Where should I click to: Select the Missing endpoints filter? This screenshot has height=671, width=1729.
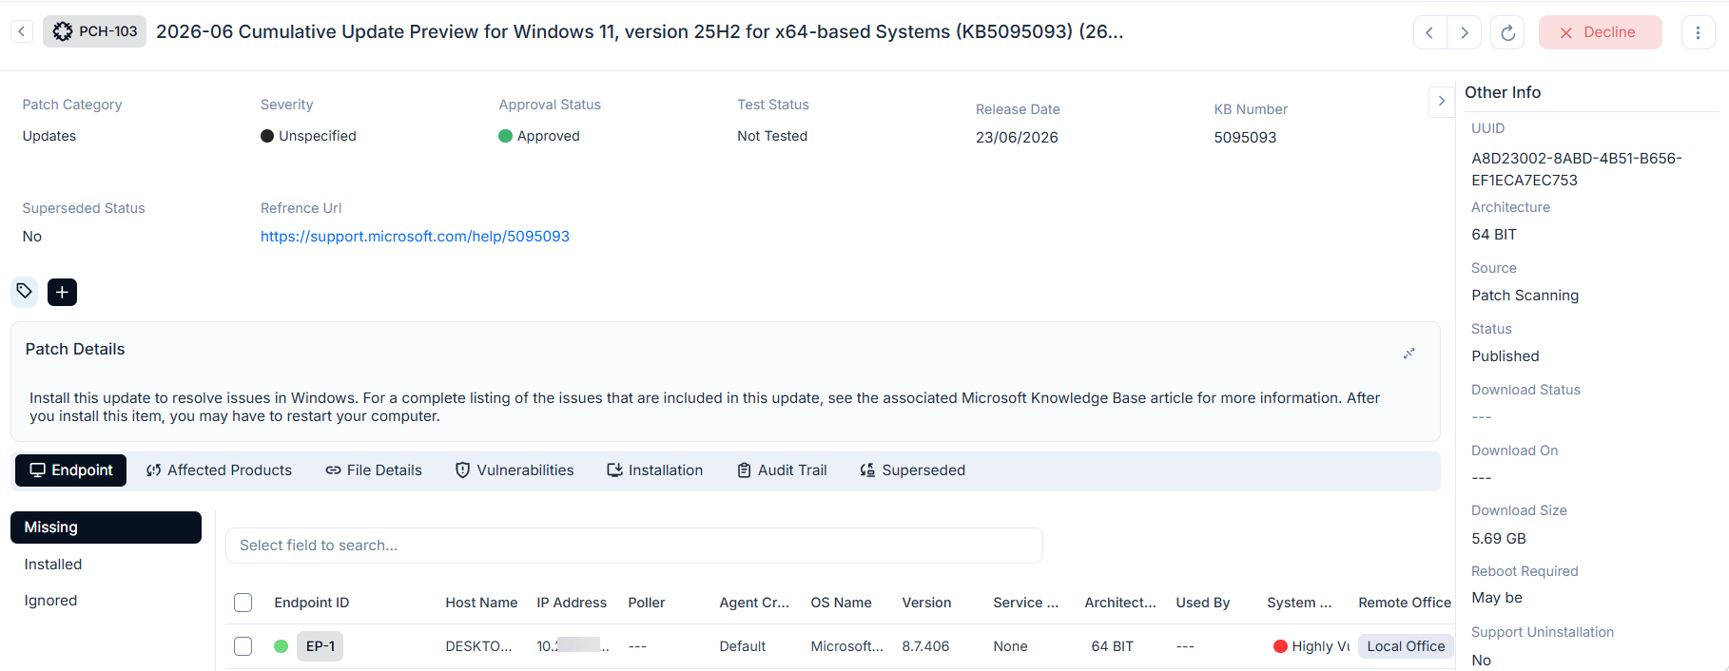[106, 527]
